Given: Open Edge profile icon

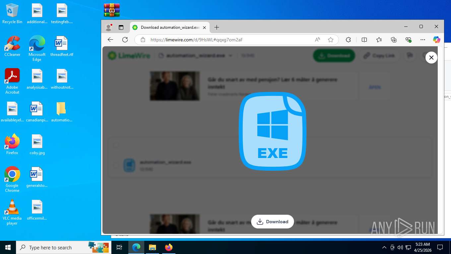Looking at the screenshot, I should pyautogui.click(x=108, y=27).
